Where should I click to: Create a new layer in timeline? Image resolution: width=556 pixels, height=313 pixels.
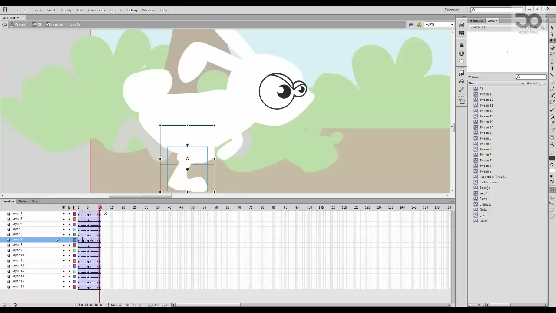[x=4, y=305]
